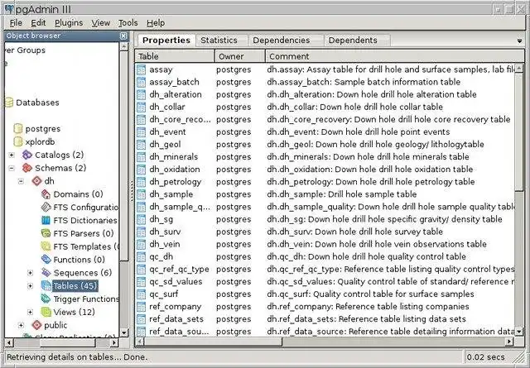The image size is (530, 368).
Task: Select the dh_surv table row
Action: pos(325,232)
